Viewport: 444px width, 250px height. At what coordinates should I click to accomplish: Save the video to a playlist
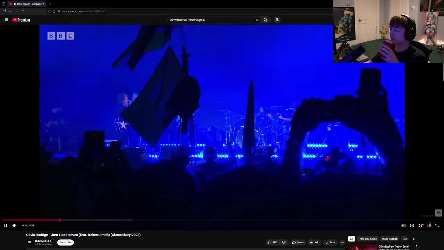(330, 242)
